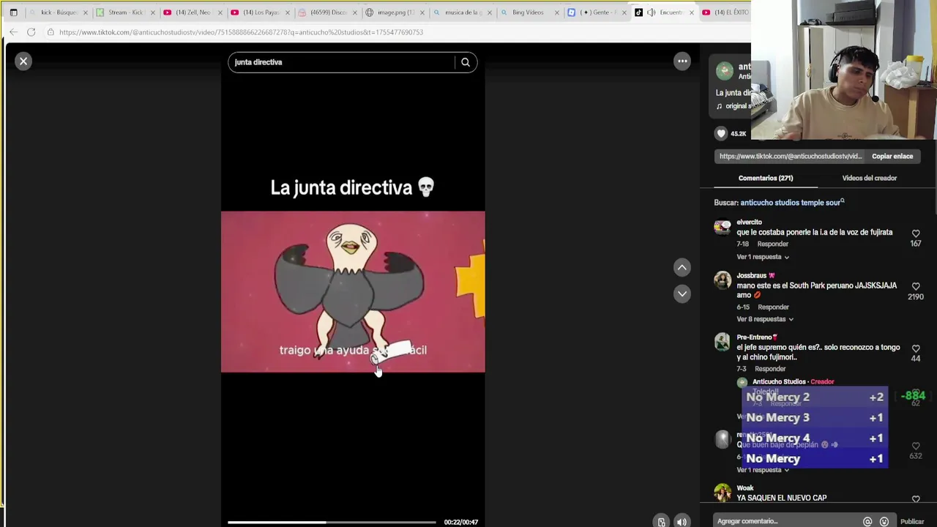Go to next video with down chevron

682,294
